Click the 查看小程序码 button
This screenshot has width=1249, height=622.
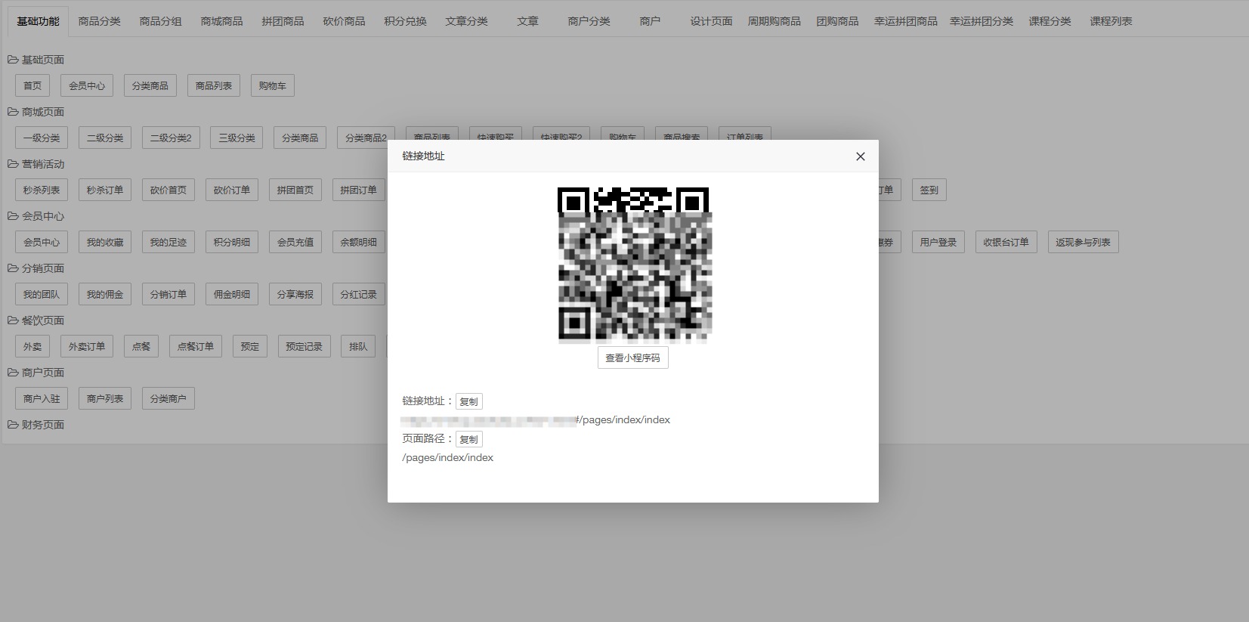point(632,357)
